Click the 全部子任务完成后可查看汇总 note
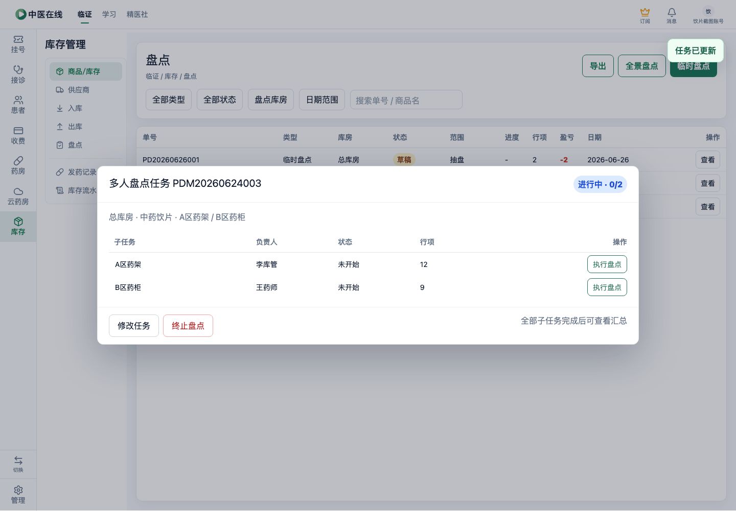This screenshot has height=511, width=736. 574,321
